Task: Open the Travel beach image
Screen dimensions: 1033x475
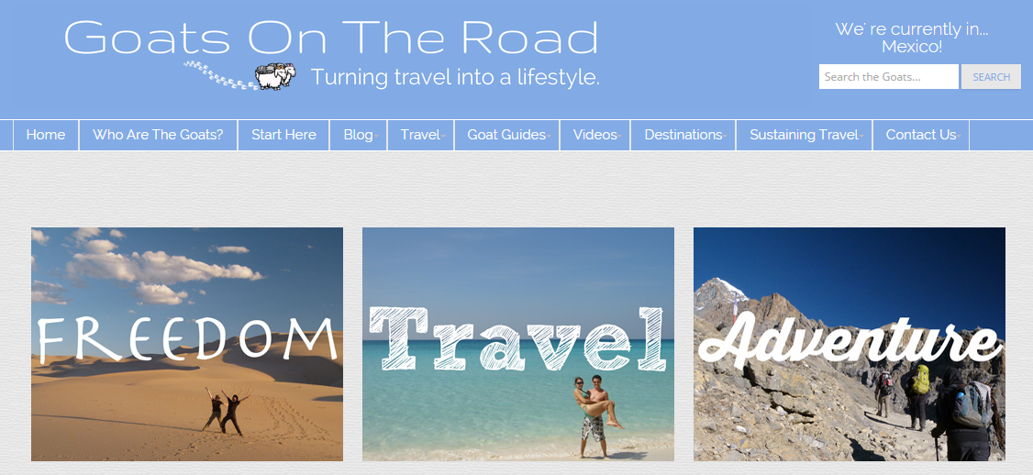Action: click(518, 344)
